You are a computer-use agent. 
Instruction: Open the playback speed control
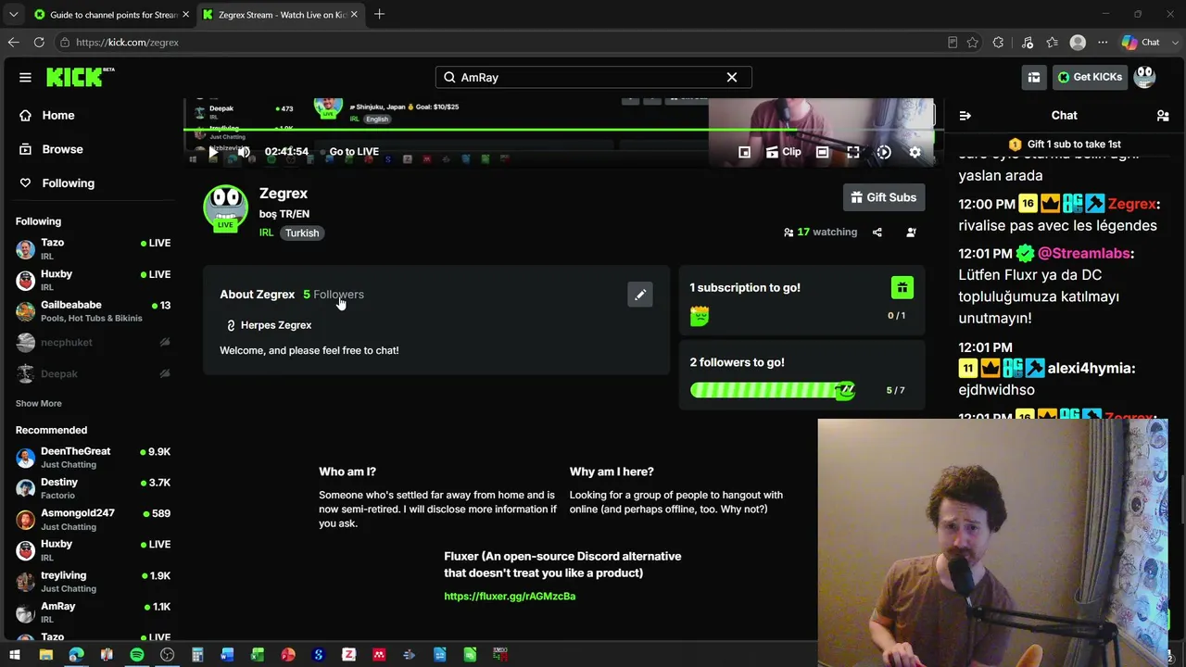click(x=884, y=152)
